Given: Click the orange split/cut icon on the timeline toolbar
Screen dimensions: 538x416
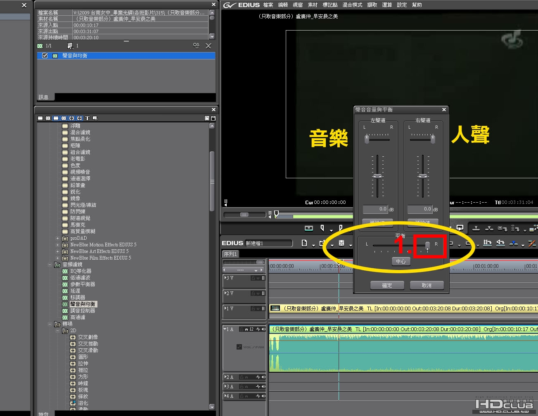Looking at the screenshot, I should click(x=532, y=243).
